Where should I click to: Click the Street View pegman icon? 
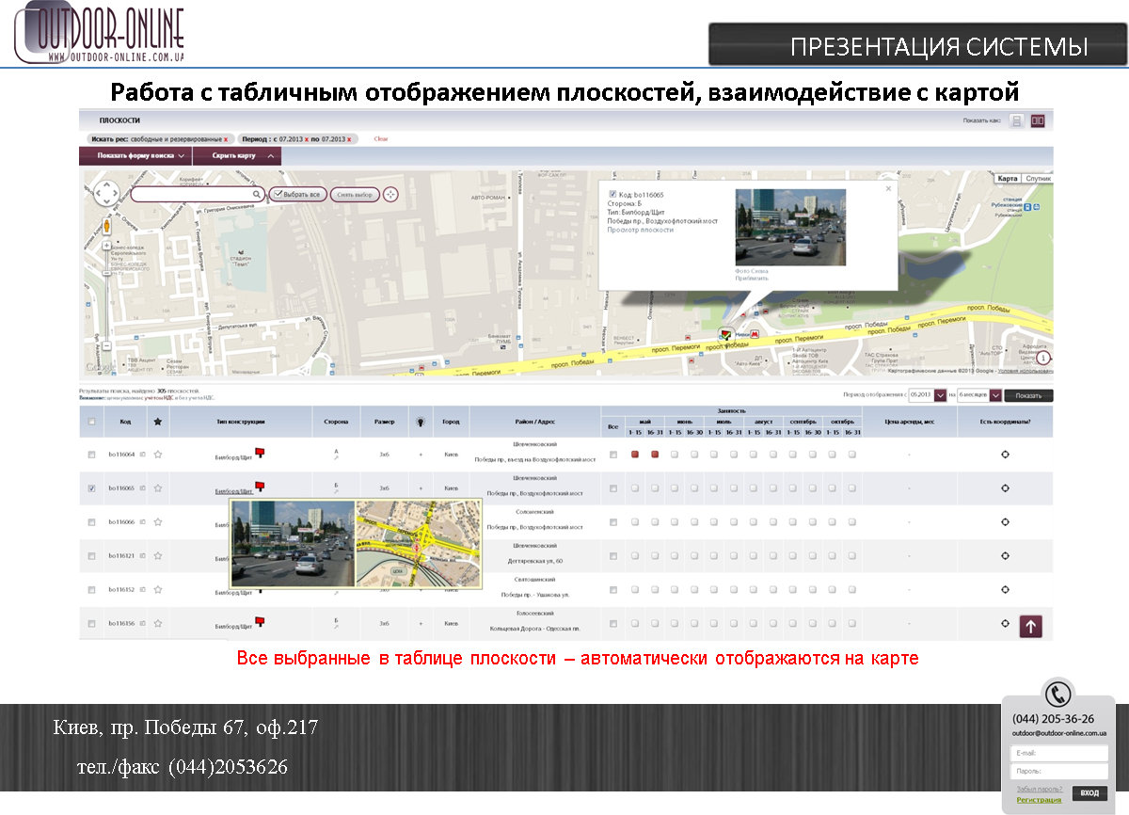pos(106,226)
